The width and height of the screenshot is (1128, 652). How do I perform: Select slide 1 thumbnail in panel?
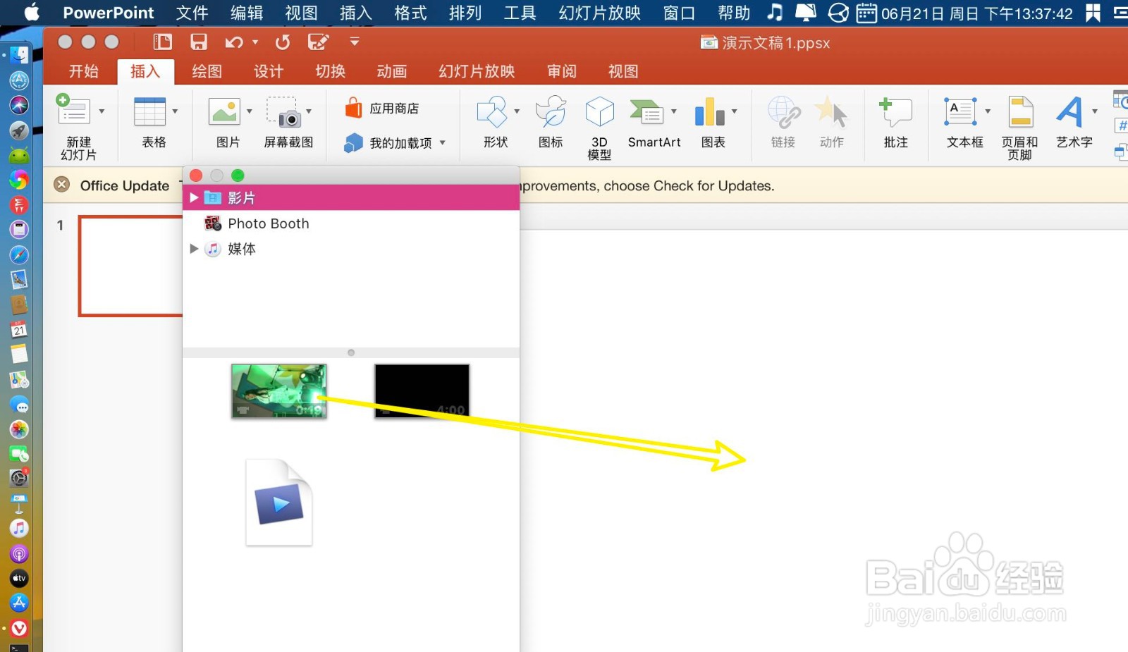(x=130, y=266)
